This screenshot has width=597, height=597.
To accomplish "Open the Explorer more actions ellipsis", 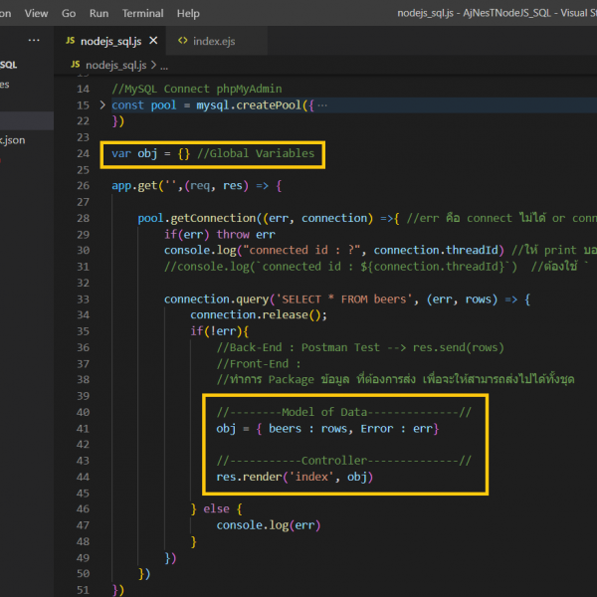I will tap(34, 41).
